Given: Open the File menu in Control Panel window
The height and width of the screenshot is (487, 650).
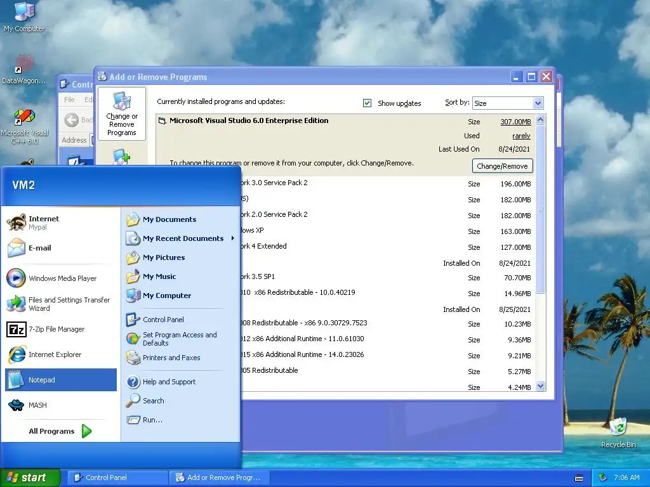Looking at the screenshot, I should click(69, 100).
